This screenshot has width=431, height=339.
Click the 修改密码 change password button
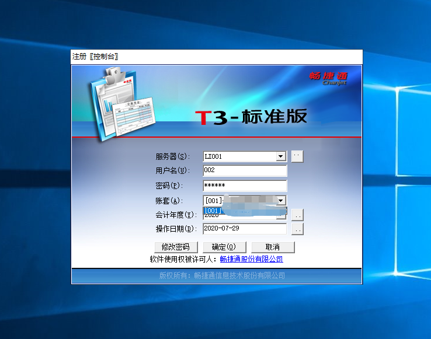point(176,247)
